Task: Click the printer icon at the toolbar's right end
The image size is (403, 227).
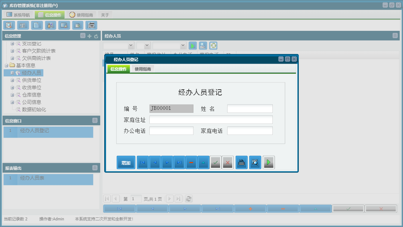Action: [91, 25]
